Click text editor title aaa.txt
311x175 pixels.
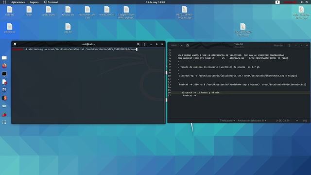239,44
